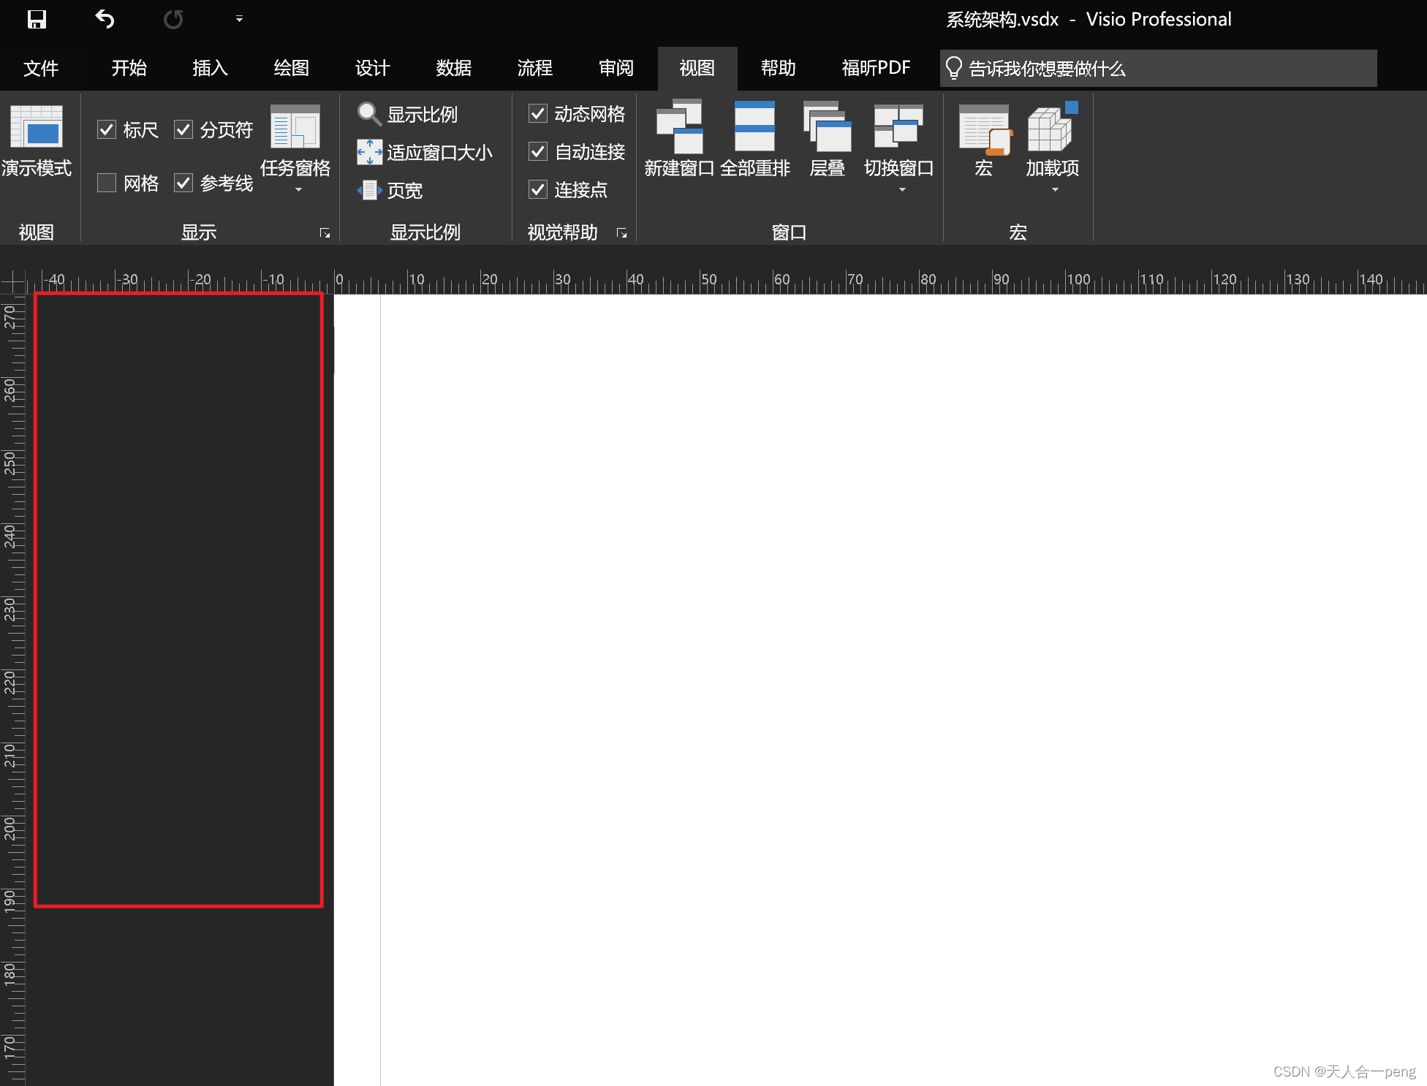Click the Arrange All (全部重排) icon

(x=754, y=127)
